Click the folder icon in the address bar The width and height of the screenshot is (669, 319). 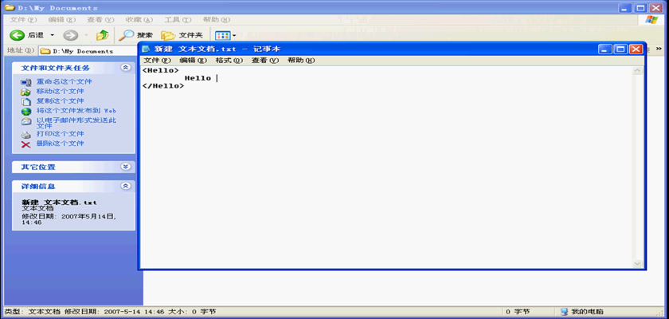point(45,51)
